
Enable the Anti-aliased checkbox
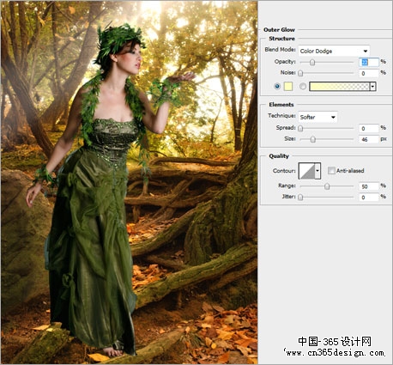pyautogui.click(x=331, y=171)
